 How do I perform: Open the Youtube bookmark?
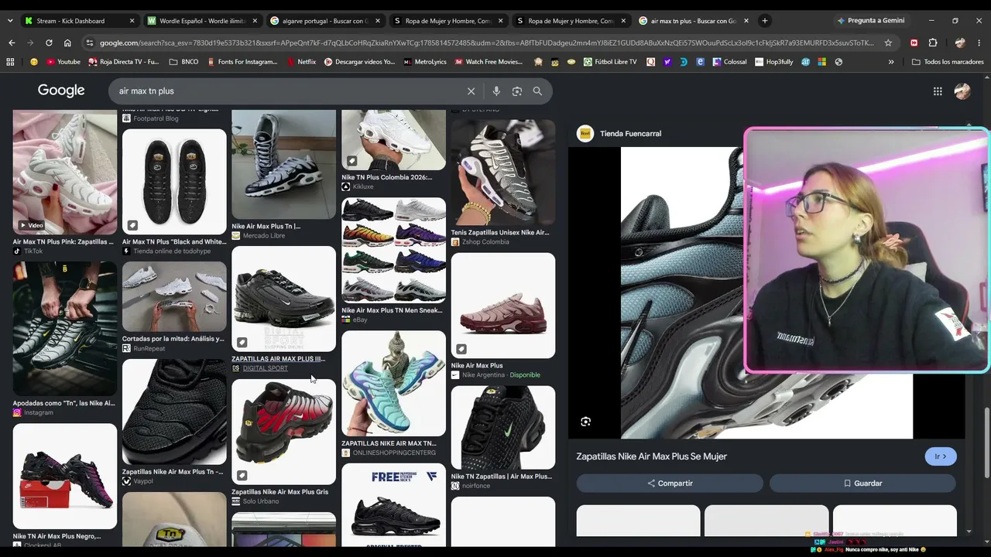click(63, 62)
